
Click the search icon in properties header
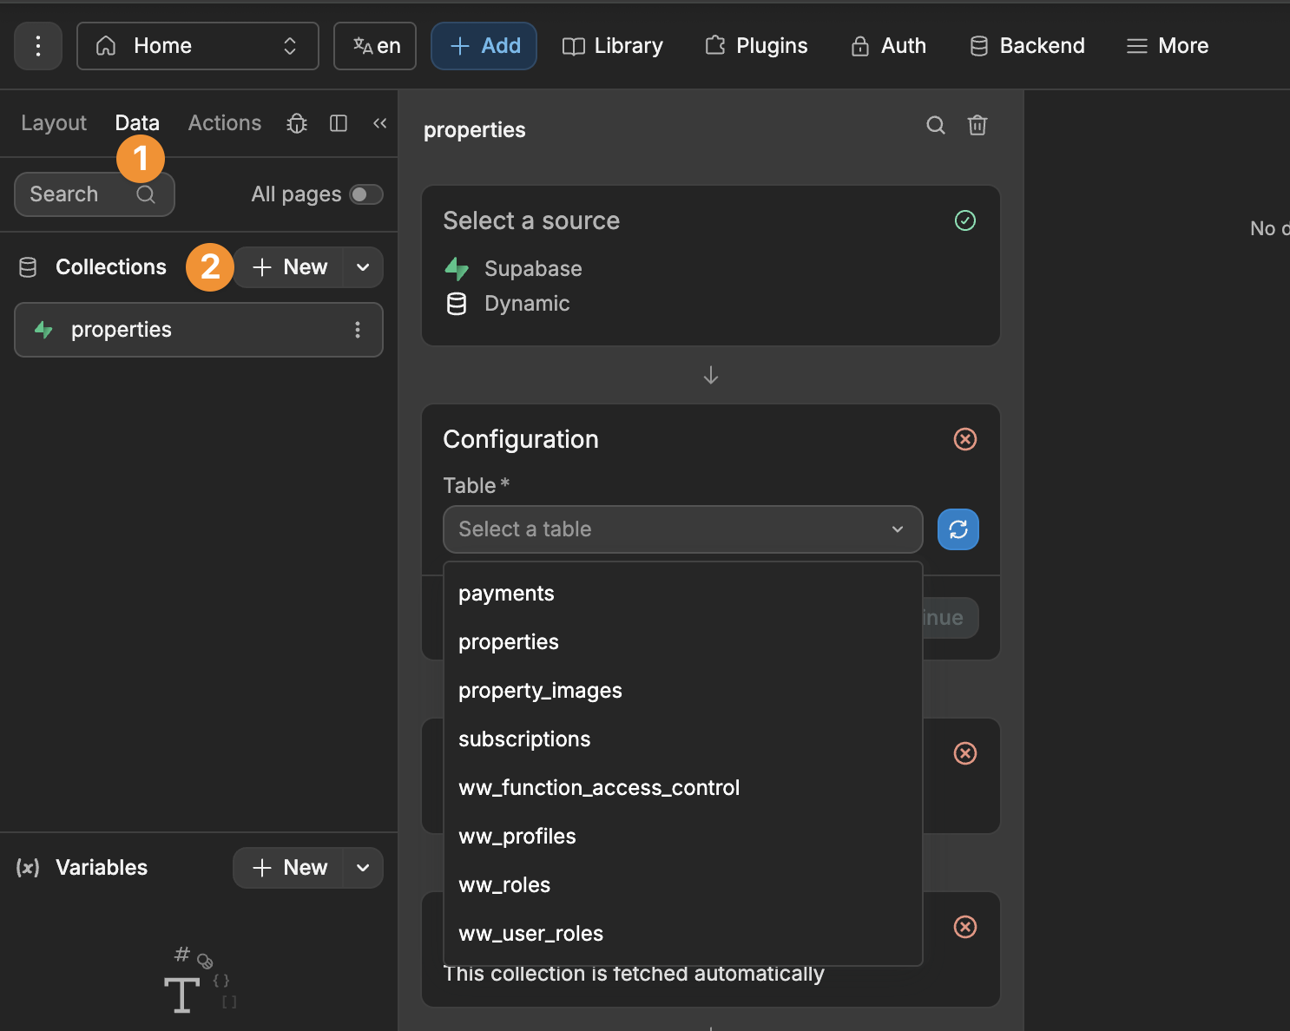point(935,126)
